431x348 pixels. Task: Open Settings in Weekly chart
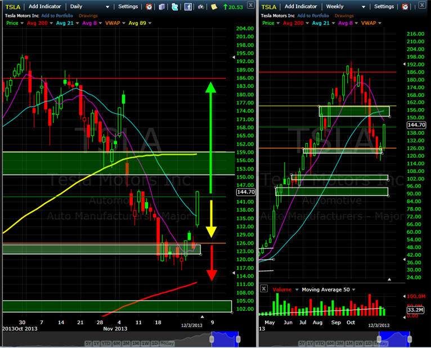click(x=384, y=6)
